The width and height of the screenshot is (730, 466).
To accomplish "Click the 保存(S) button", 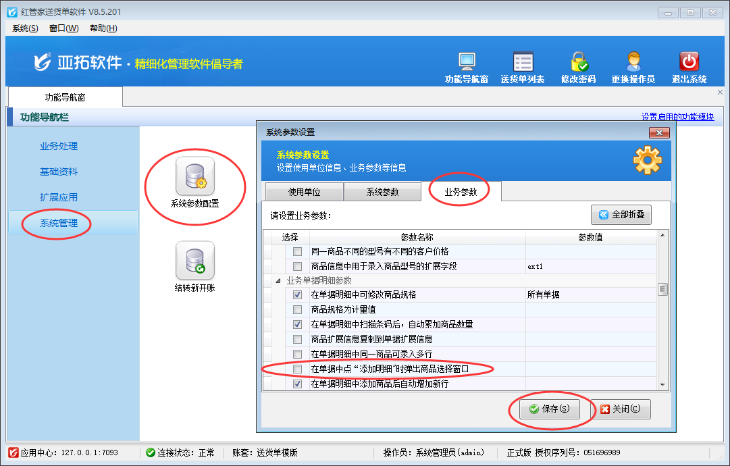I will pyautogui.click(x=549, y=409).
